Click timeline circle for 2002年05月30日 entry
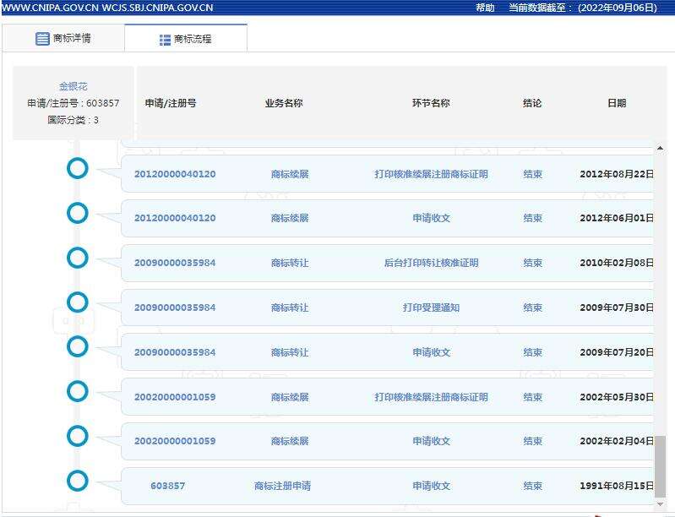 (x=78, y=391)
